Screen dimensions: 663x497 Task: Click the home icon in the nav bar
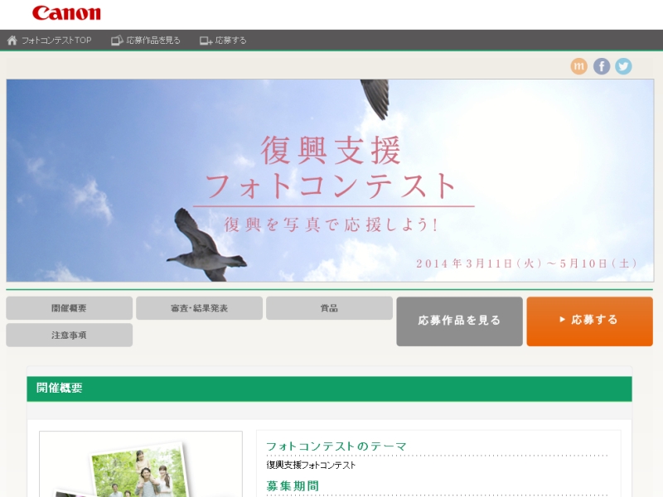[x=12, y=40]
